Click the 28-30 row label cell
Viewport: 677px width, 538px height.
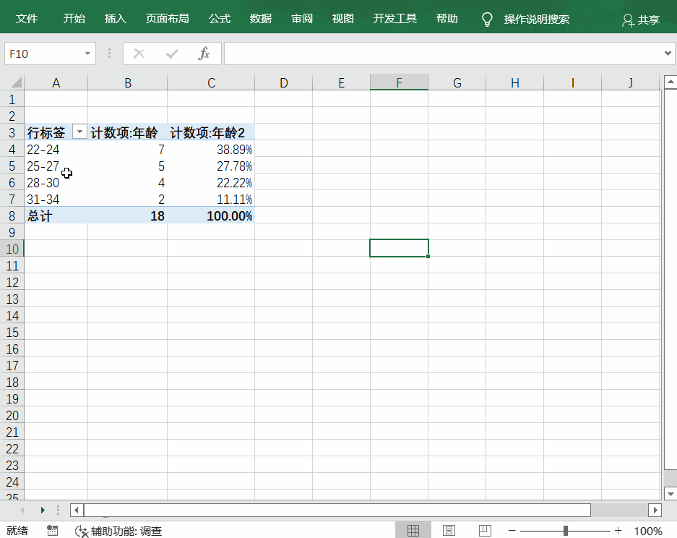coord(56,182)
